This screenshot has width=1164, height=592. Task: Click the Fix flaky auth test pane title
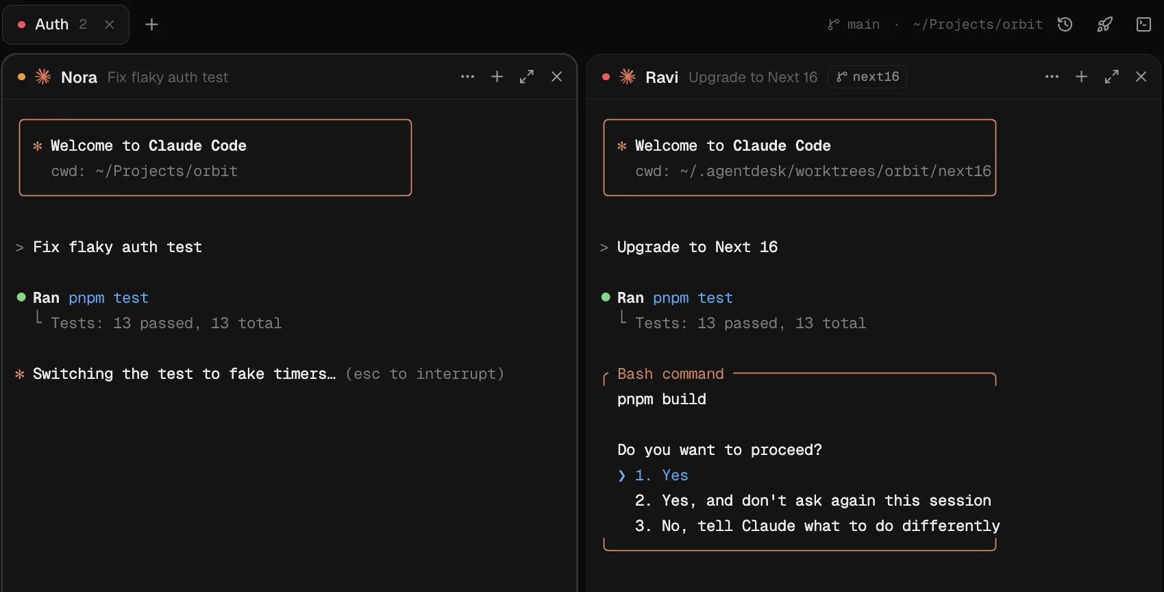click(168, 77)
